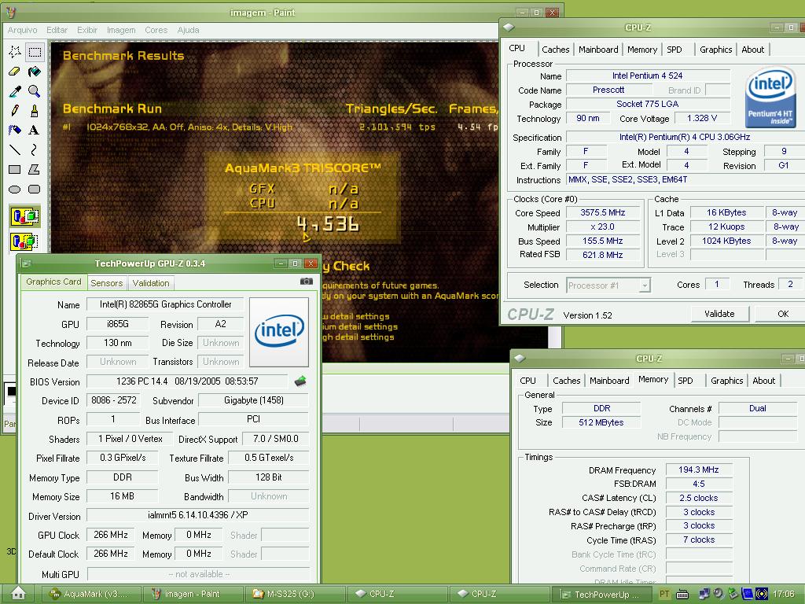This screenshot has height=604, width=805.
Task: Click the keyboard icon in system tray
Action: click(x=683, y=595)
